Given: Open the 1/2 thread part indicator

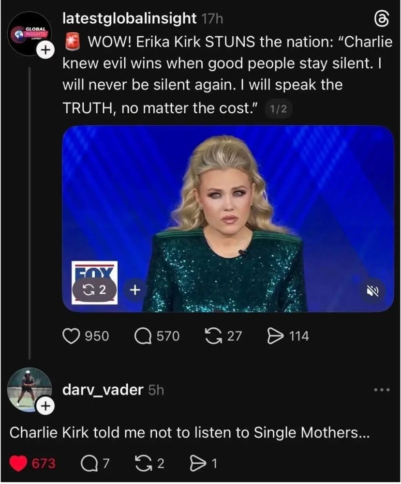Looking at the screenshot, I should 278,109.
